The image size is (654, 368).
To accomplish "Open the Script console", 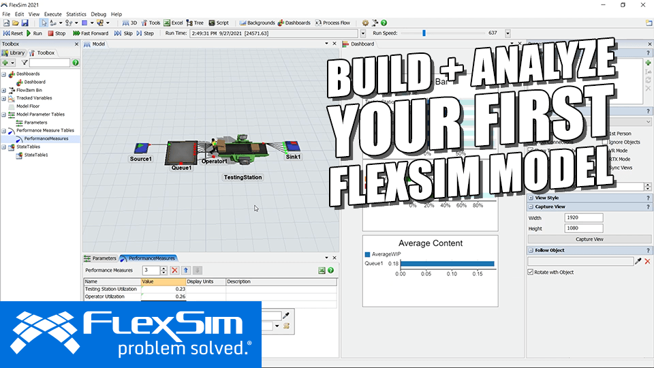I will 219,23.
